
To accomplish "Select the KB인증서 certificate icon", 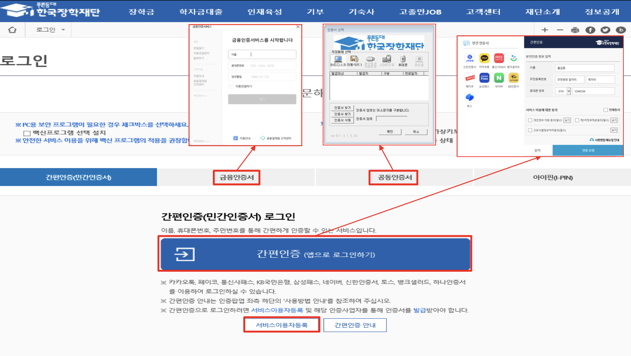I will pos(514,78).
